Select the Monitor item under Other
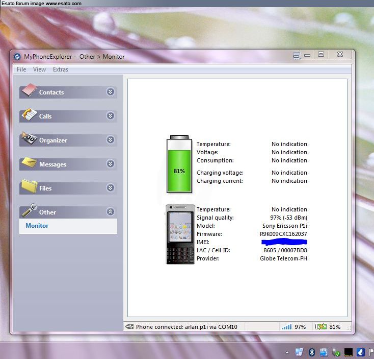The height and width of the screenshot is (359, 374). 37,226
